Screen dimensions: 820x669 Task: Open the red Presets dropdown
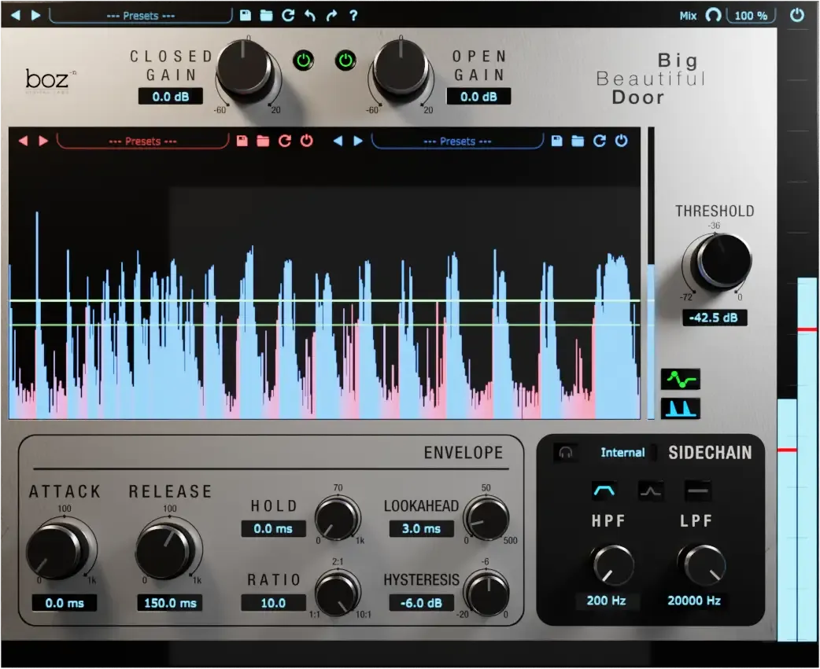click(142, 142)
